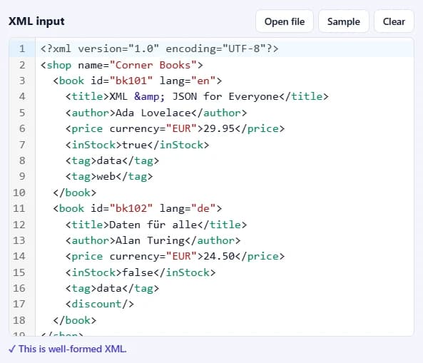
Task: Click the price value 29.95
Action: [219, 128]
